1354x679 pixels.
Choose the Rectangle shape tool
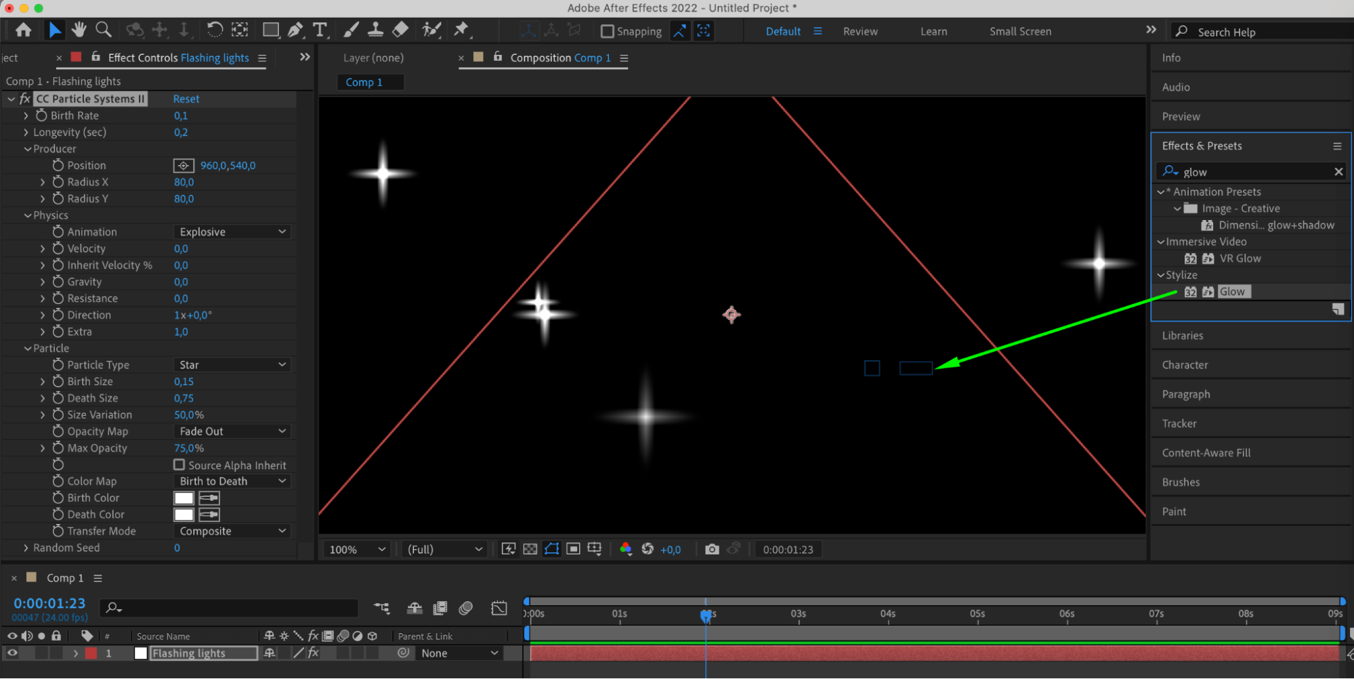pyautogui.click(x=270, y=30)
